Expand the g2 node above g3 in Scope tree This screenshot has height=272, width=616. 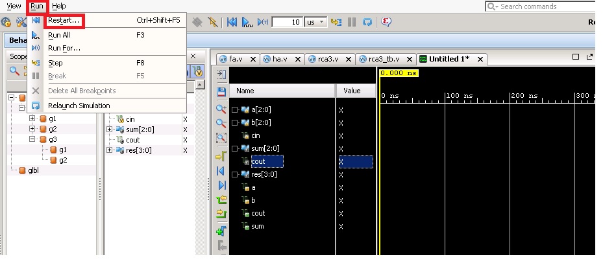pos(32,129)
